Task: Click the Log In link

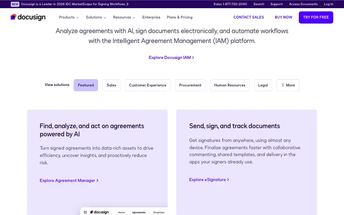Action: tap(329, 4)
